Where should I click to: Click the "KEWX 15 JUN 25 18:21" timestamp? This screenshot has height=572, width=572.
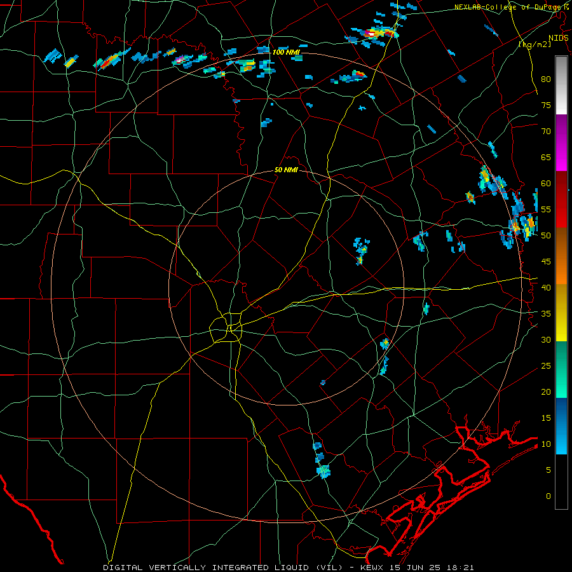[418, 568]
